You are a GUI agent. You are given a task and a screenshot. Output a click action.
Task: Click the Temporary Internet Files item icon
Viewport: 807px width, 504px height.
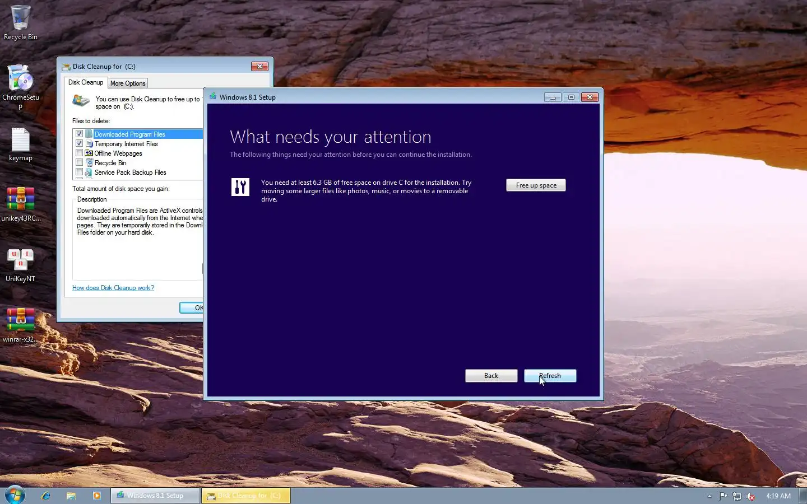(x=89, y=143)
